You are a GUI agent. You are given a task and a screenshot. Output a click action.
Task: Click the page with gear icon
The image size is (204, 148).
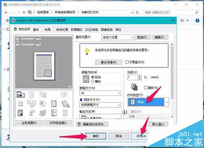point(54,113)
